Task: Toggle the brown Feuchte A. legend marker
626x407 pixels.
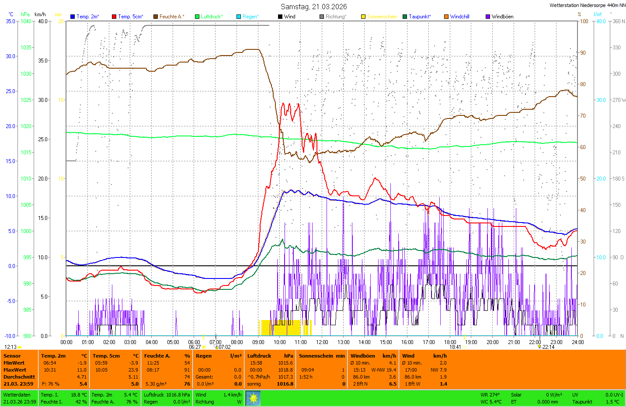Action: 156,17
